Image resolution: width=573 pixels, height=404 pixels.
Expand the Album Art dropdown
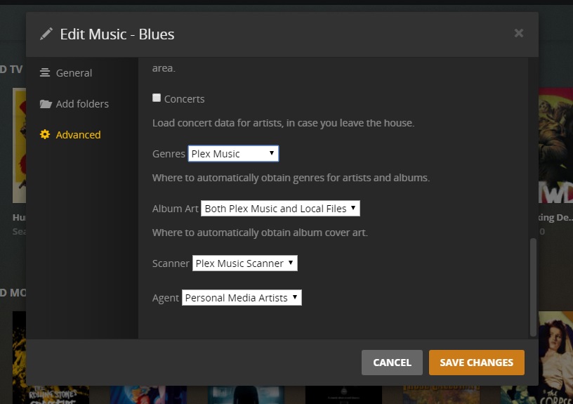[280, 209]
